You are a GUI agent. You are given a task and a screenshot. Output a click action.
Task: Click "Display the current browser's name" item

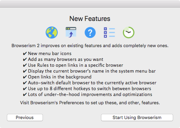click(x=92, y=71)
